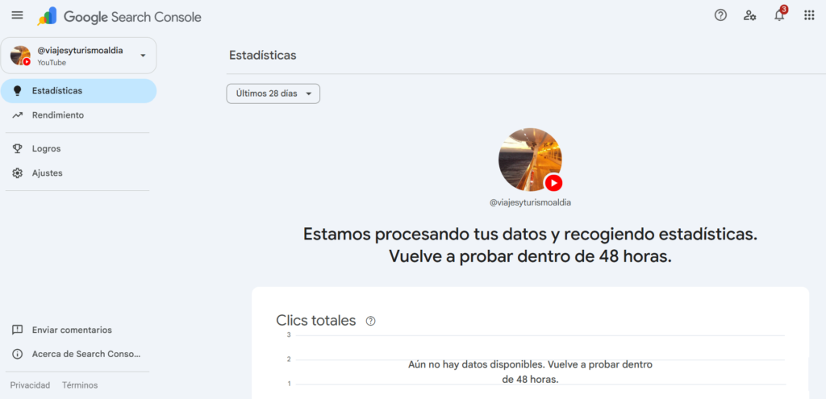Screen dimensions: 826x399
Task: Click the 'Aún no hay datos disponibles' message
Action: 531,372
